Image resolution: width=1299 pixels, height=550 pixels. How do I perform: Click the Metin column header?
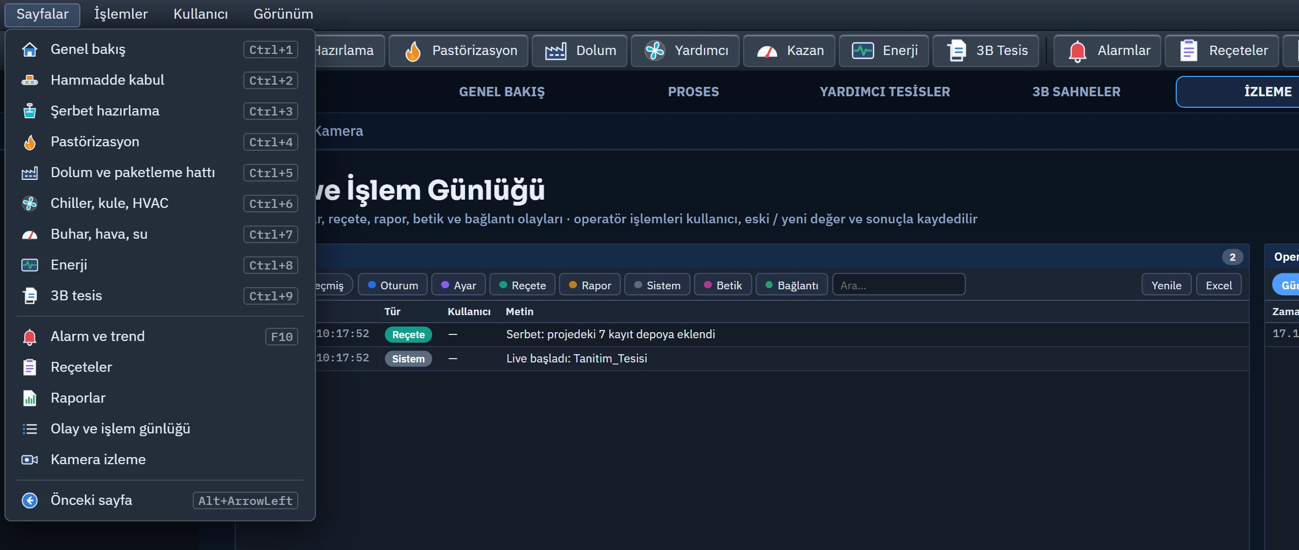coord(520,312)
